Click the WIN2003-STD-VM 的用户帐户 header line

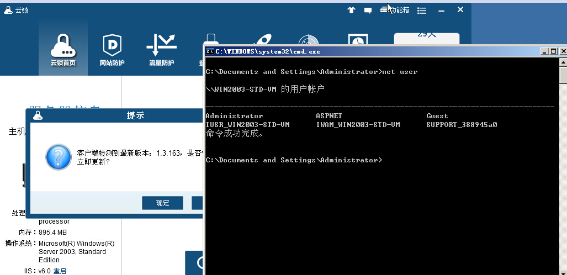pos(265,89)
